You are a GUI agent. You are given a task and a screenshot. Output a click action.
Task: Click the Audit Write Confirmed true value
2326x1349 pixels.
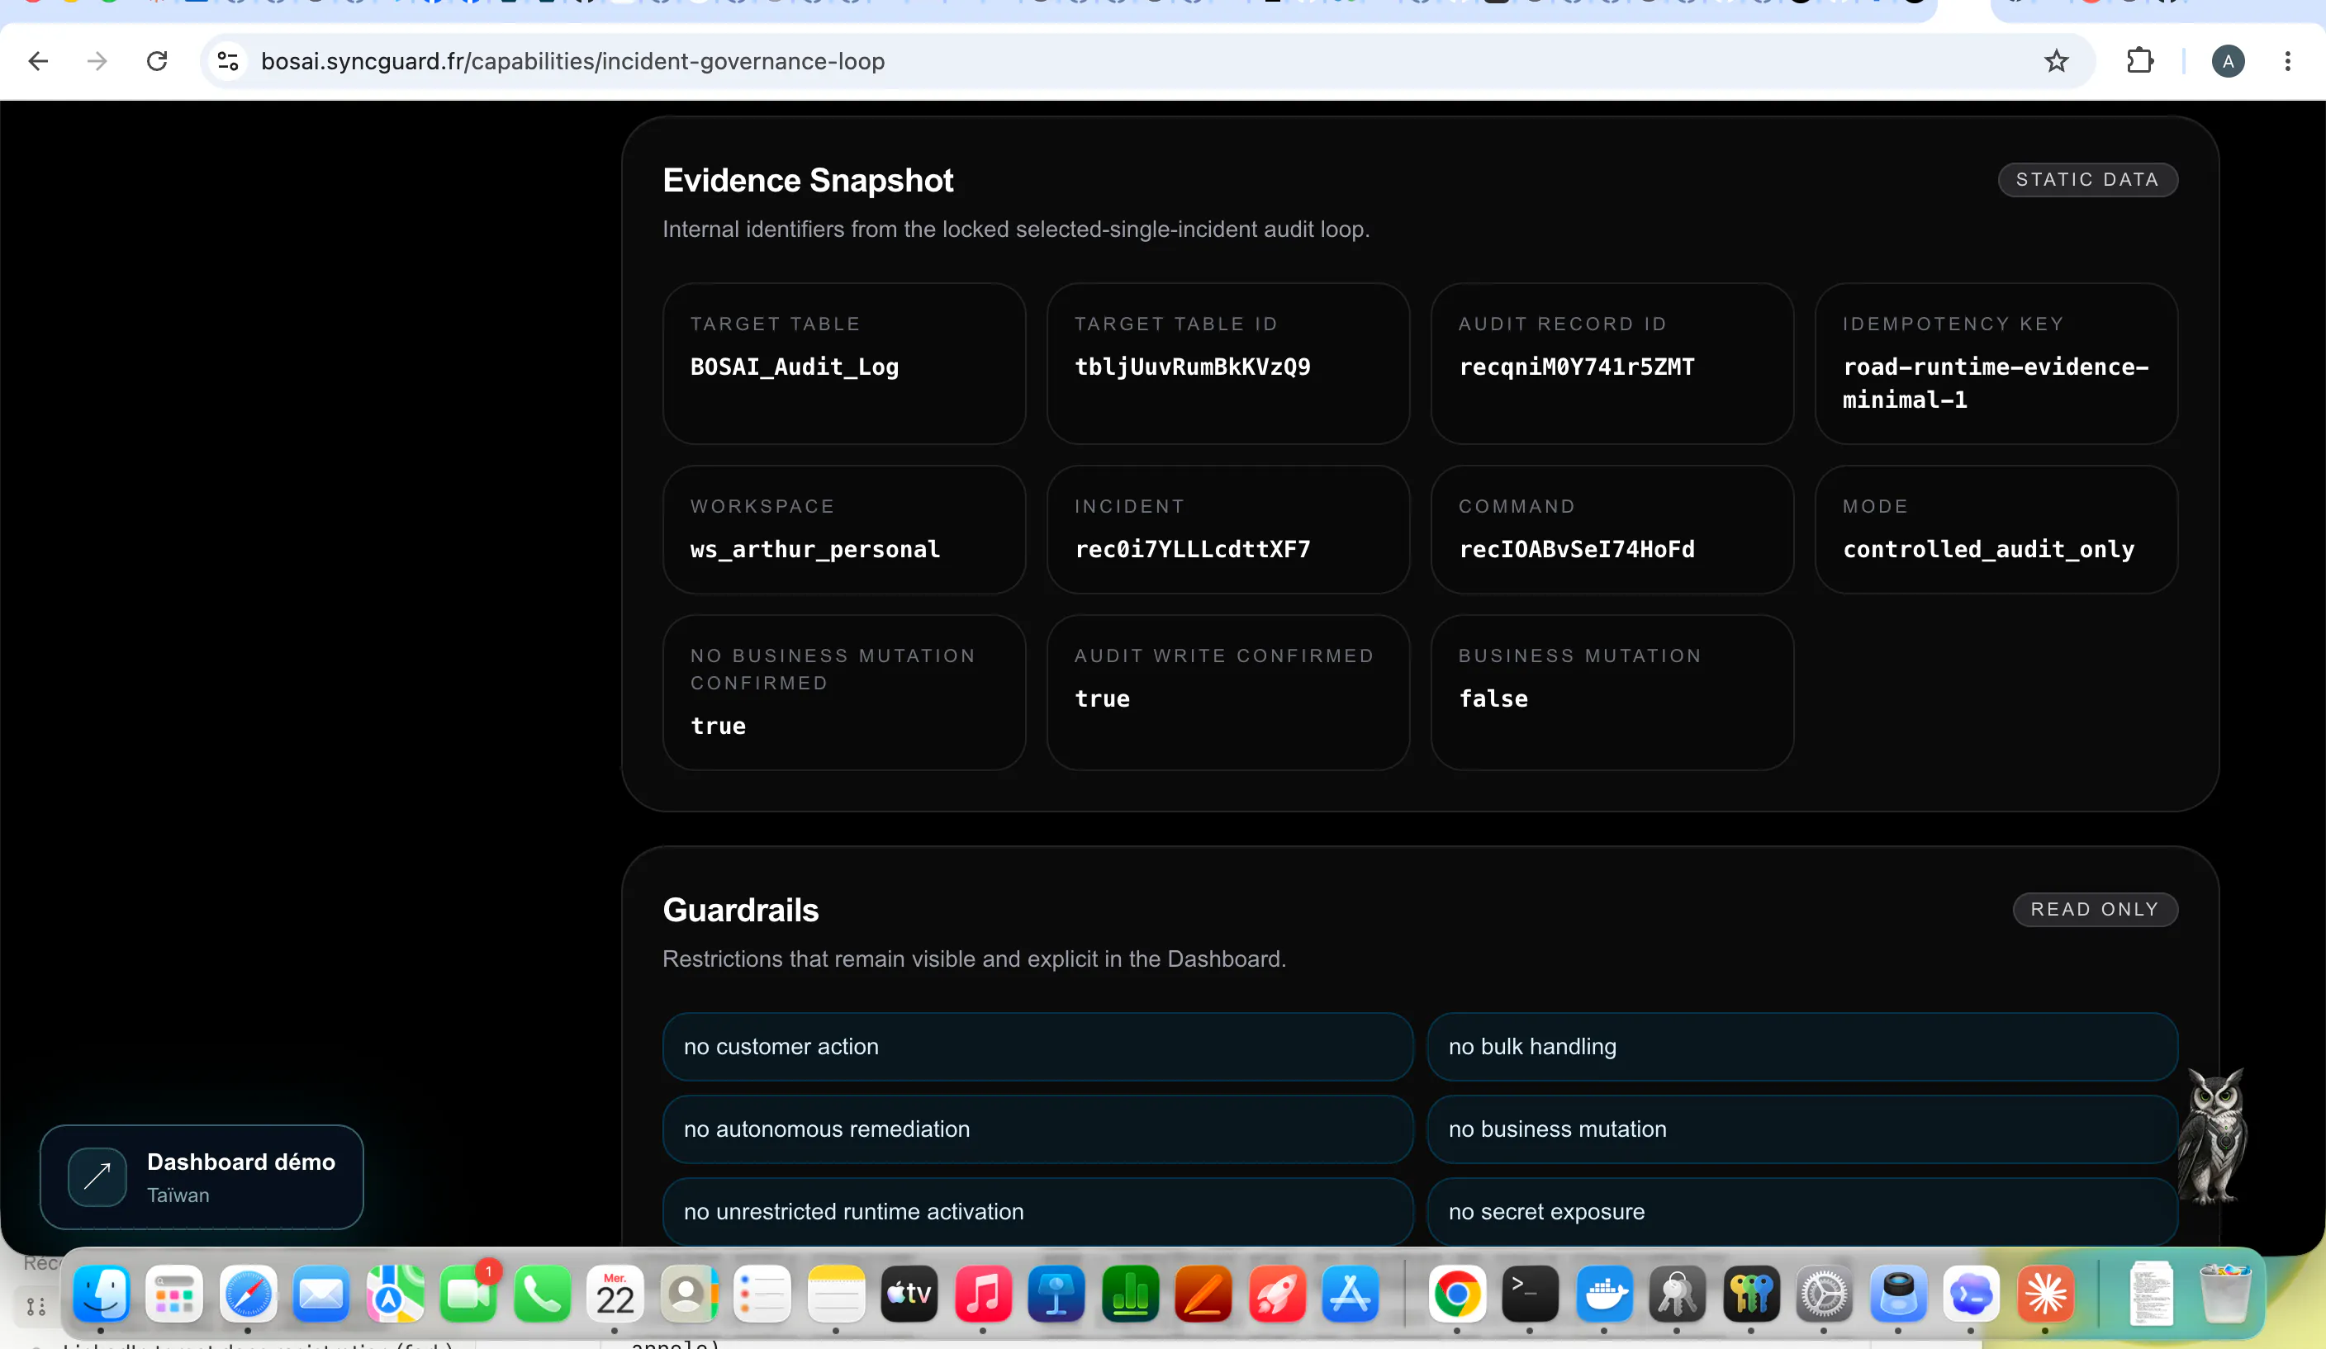1102,699
